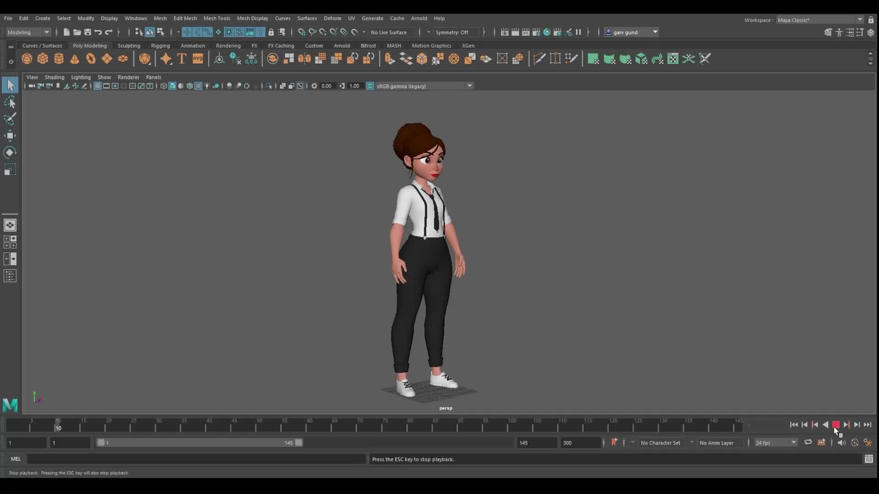Switch to the Sculpting shelf tab
The width and height of the screenshot is (879, 494).
pos(129,46)
